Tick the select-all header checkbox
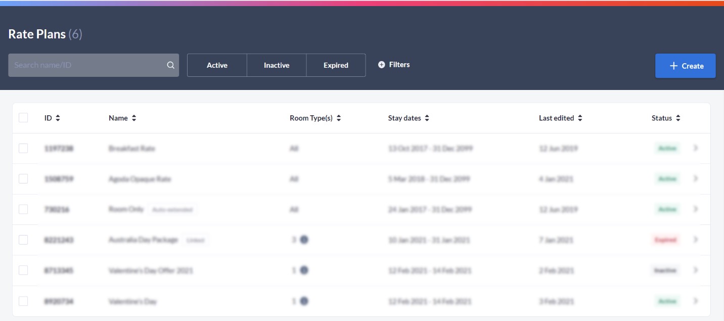The image size is (724, 321). pyautogui.click(x=23, y=118)
